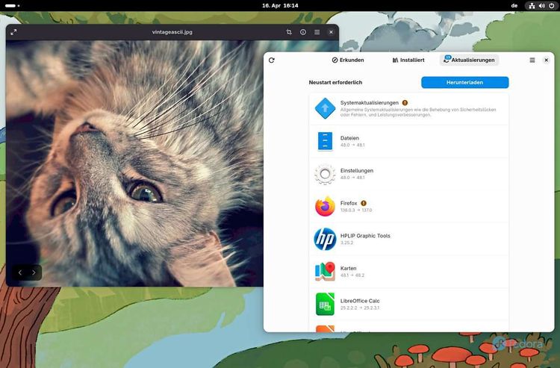Refresh the software updates list

tap(272, 60)
